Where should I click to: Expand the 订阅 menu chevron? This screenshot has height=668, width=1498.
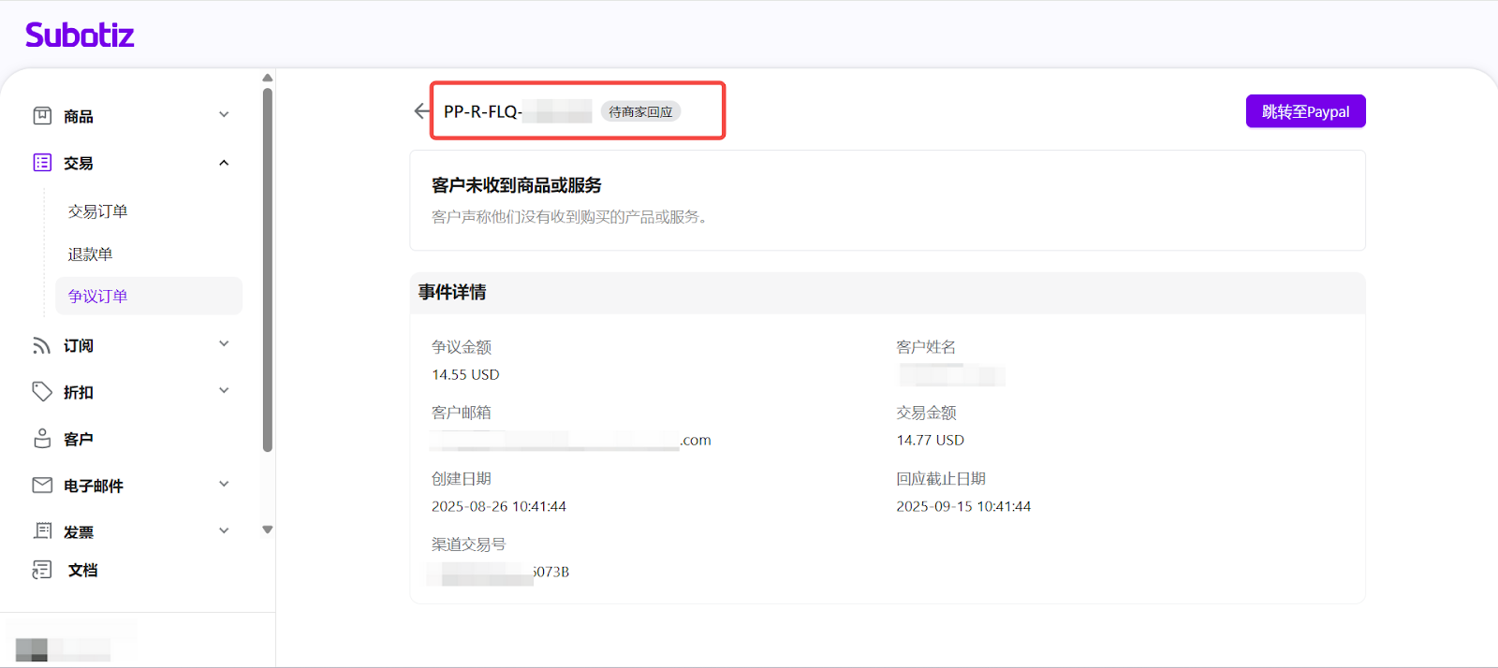point(224,344)
